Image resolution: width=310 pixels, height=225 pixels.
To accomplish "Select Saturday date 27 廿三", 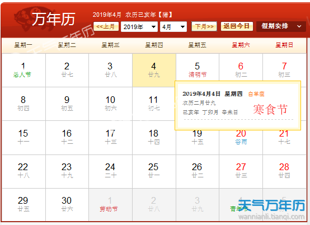I will [241, 171].
